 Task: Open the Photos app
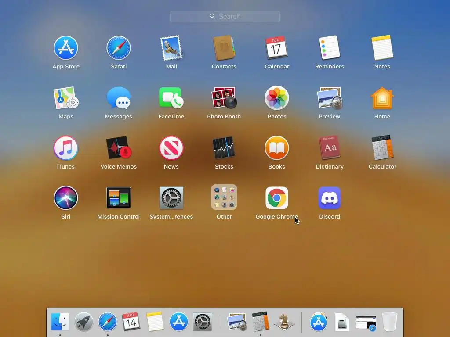pos(277,98)
